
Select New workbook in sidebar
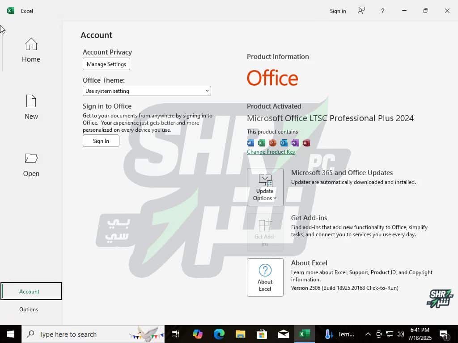coord(31,107)
